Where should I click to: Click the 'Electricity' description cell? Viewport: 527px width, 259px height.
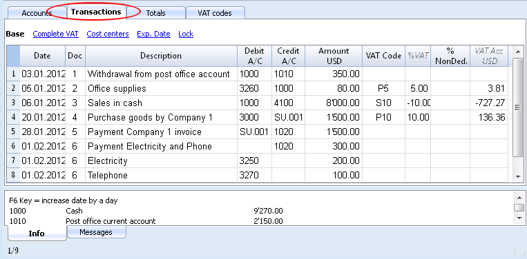point(162,160)
